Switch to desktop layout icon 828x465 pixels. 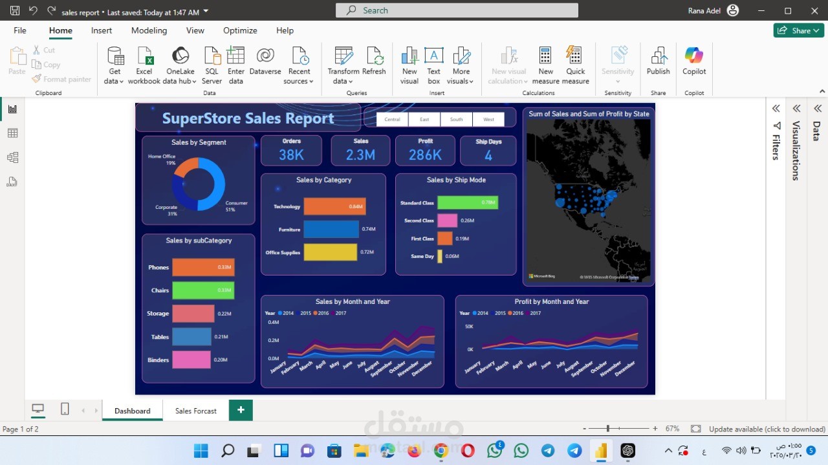38,409
